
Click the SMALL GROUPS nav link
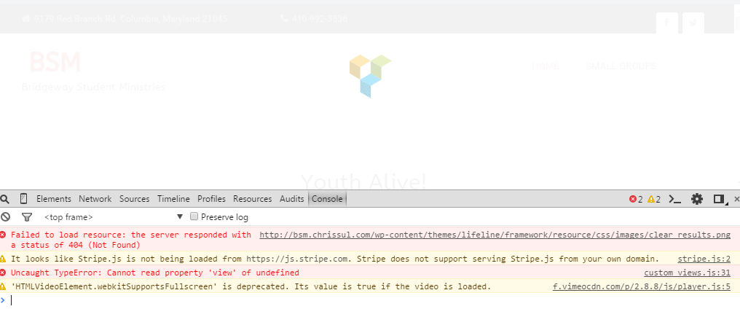coord(621,66)
